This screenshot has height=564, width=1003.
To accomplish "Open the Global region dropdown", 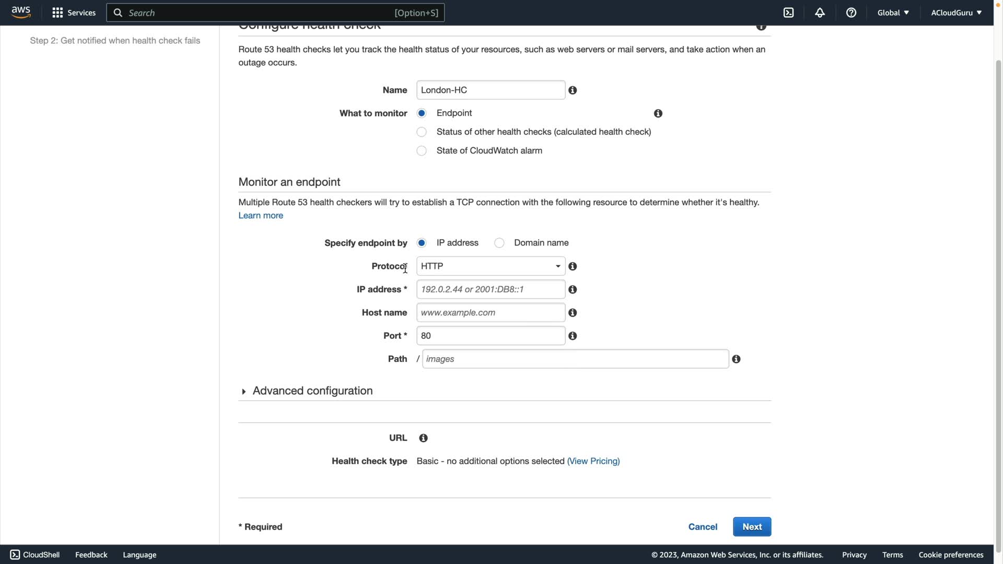I will click(x=893, y=13).
